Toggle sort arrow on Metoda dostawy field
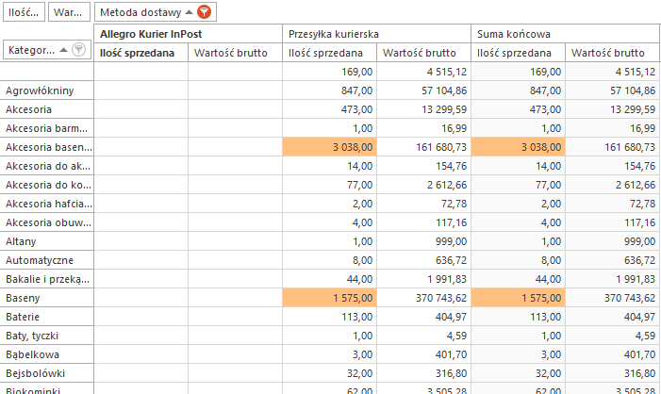 coord(188,12)
